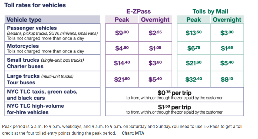
Task: Click the Tolls by Mail Overnight header
Action: (227, 19)
